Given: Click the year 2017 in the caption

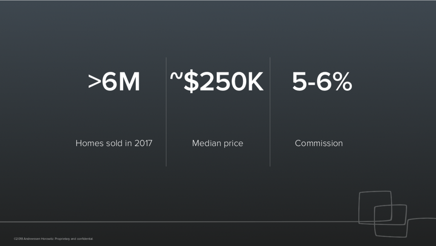Looking at the screenshot, I should click(143, 143).
